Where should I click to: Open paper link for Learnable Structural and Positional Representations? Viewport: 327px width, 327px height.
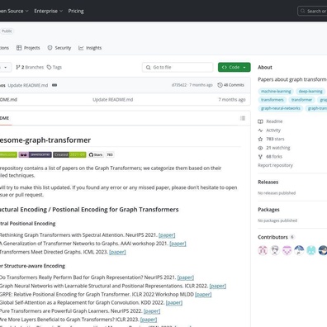click(218, 286)
